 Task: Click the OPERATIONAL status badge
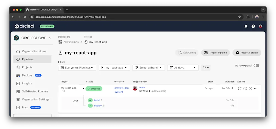47,26
